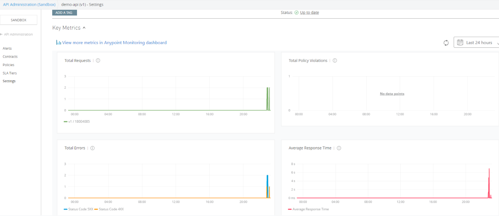Click API Administration (Sandbox) breadcrumb

[29, 5]
